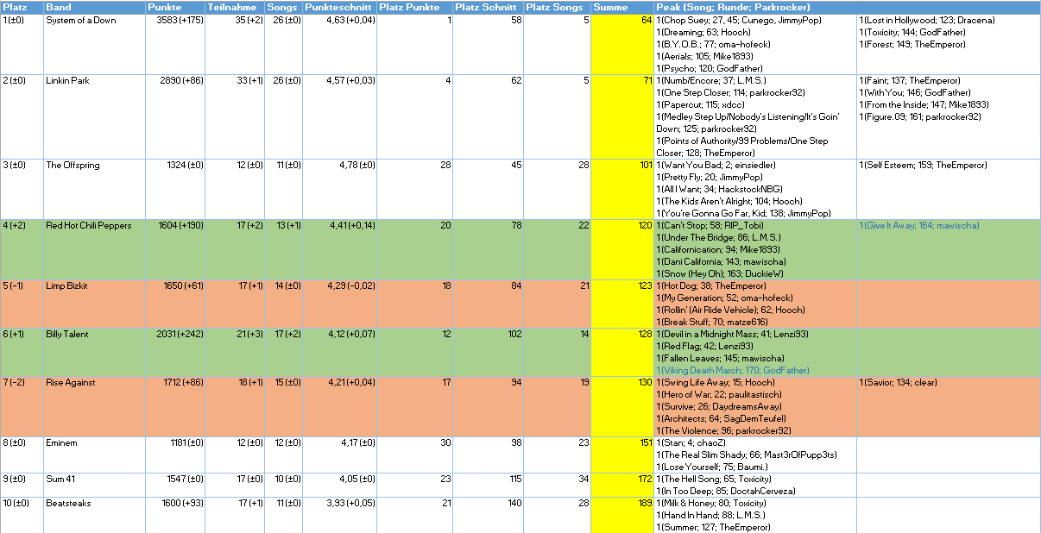
Task: Click the Platz column header
Action: [22, 7]
